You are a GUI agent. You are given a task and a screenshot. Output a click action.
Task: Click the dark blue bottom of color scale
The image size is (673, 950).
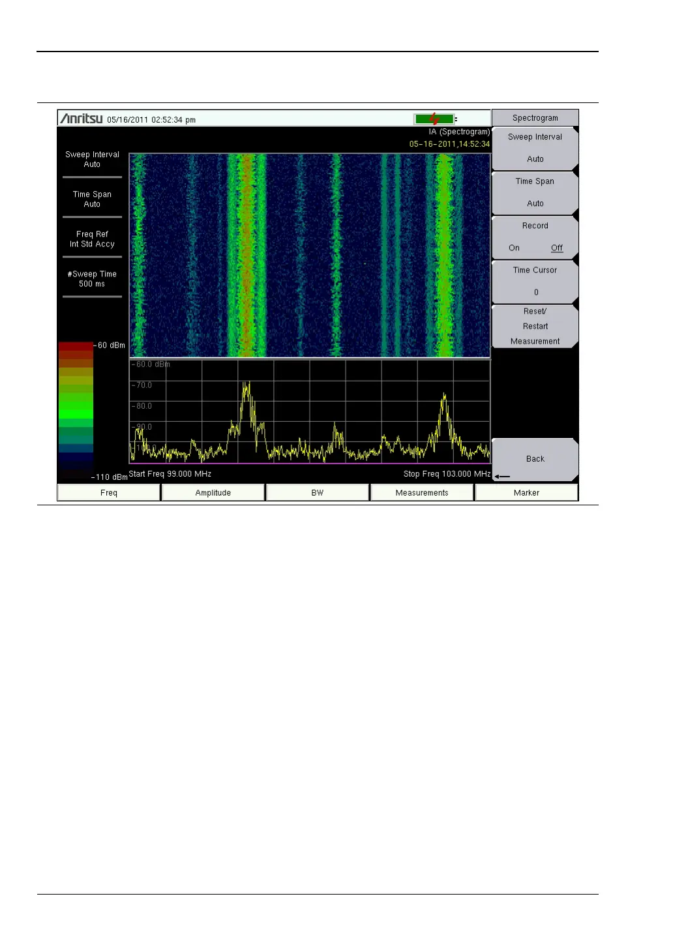(76, 457)
